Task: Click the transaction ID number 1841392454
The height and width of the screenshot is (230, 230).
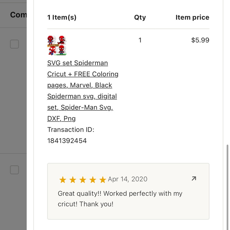Action: click(x=67, y=141)
